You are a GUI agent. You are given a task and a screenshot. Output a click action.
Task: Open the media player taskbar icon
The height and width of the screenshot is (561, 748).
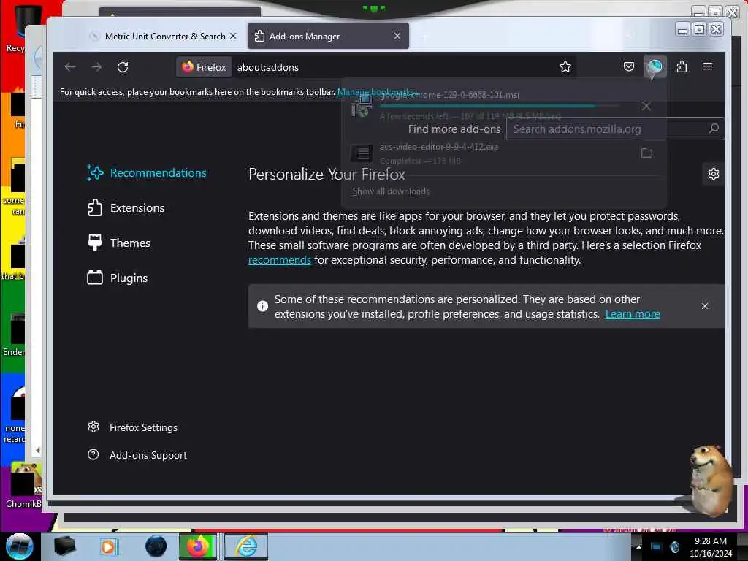(x=108, y=546)
